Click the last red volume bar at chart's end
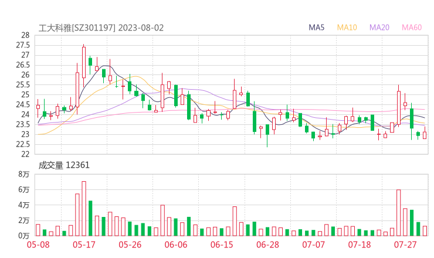 coord(425,231)
